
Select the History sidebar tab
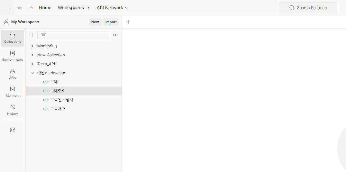[x=13, y=110]
